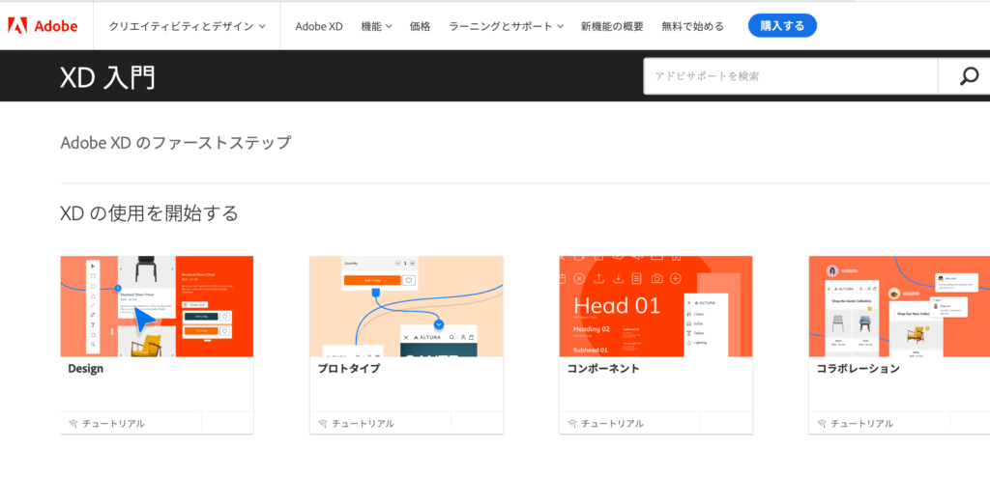Click the プロトタイプ card title
The height and width of the screenshot is (477, 990).
[x=348, y=369]
